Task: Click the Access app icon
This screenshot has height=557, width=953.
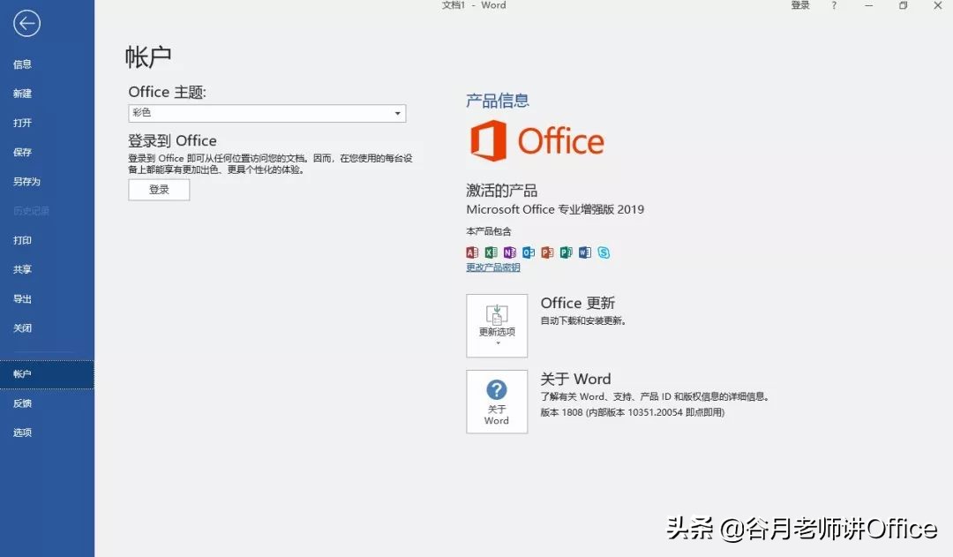Action: click(472, 252)
